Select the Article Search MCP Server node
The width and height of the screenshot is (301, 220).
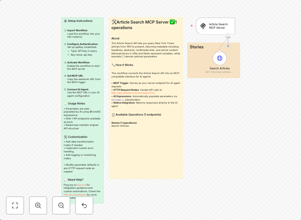coord(215,26)
